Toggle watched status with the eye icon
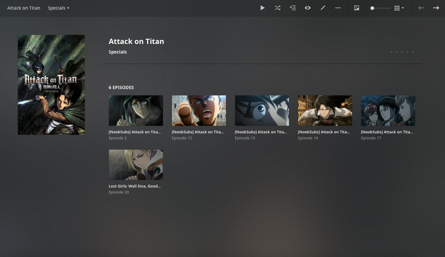 (308, 8)
